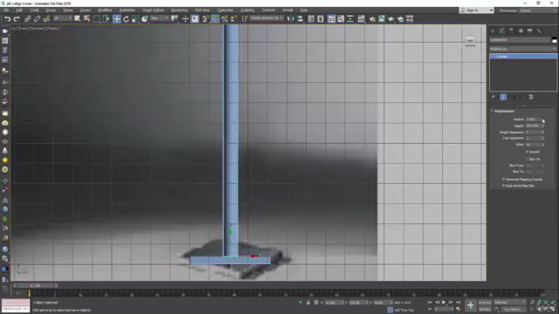Click the Unlink Selection icon
This screenshot has width=559, height=314.
[x=37, y=19]
